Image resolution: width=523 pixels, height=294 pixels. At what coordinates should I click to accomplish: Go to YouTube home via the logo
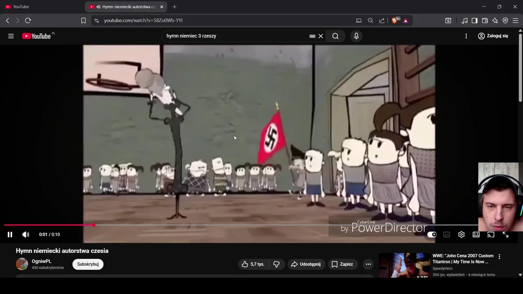[37, 36]
